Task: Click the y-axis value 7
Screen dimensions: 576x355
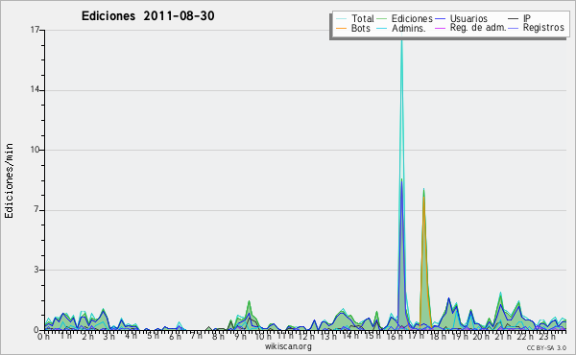Action: pos(36,209)
